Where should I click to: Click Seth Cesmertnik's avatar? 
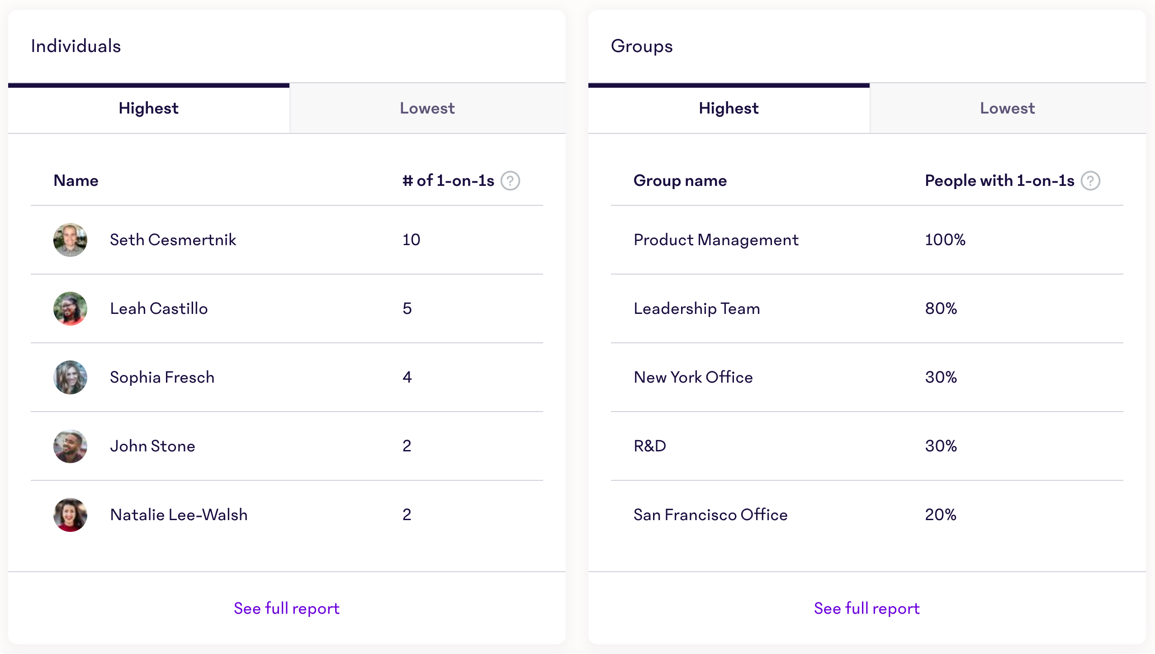click(70, 240)
